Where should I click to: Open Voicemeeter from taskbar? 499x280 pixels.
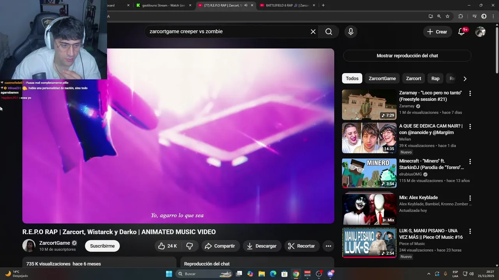coord(308,274)
